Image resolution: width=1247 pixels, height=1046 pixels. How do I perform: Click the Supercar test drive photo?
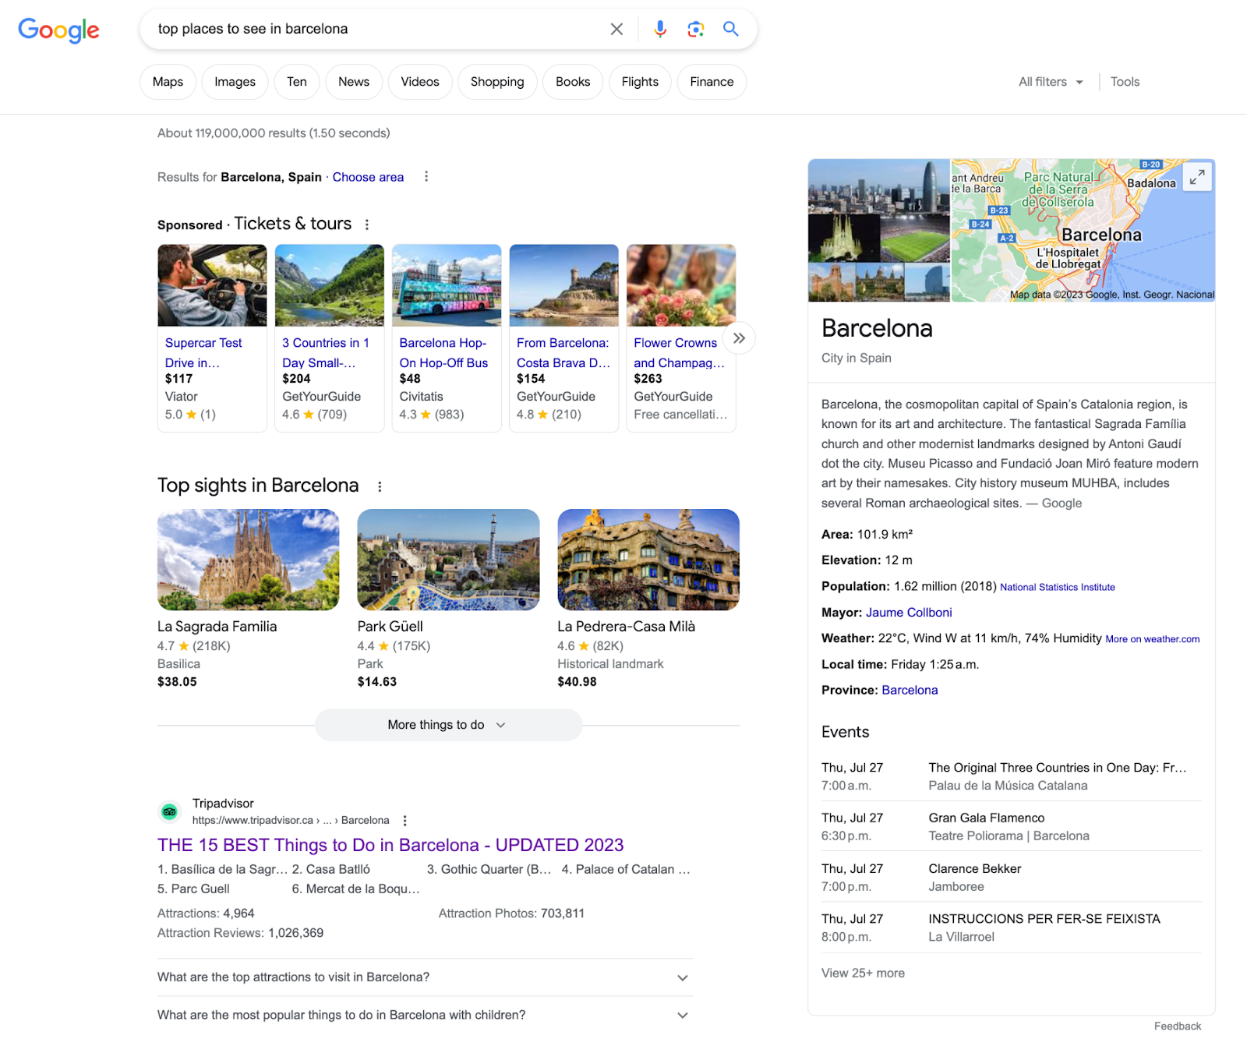tap(212, 285)
